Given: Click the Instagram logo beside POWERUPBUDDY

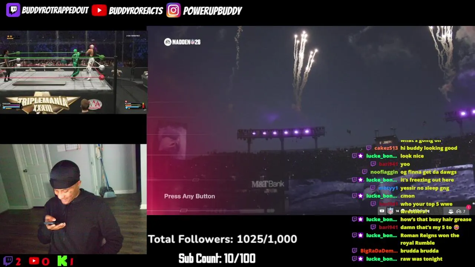Looking at the screenshot, I should (x=173, y=10).
